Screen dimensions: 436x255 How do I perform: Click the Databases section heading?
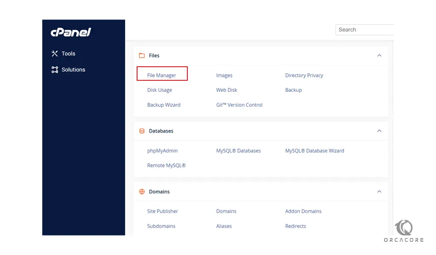[161, 131]
